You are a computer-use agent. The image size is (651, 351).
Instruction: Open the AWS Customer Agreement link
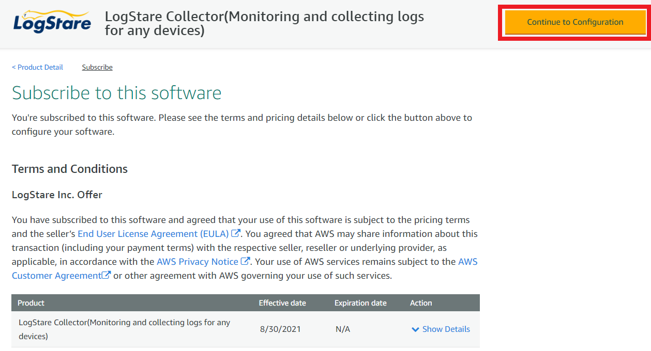pyautogui.click(x=245, y=268)
